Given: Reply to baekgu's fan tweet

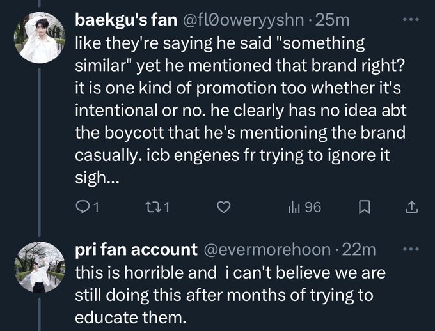Looking at the screenshot, I should (84, 207).
